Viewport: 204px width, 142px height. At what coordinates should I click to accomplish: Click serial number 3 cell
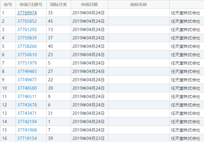(x=8, y=30)
